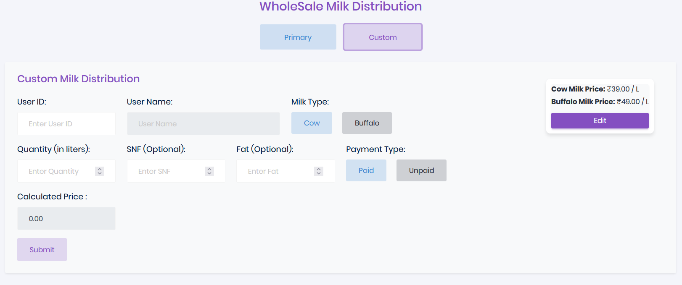Click the Quantity increment arrow
Image resolution: width=682 pixels, height=285 pixels.
click(100, 169)
